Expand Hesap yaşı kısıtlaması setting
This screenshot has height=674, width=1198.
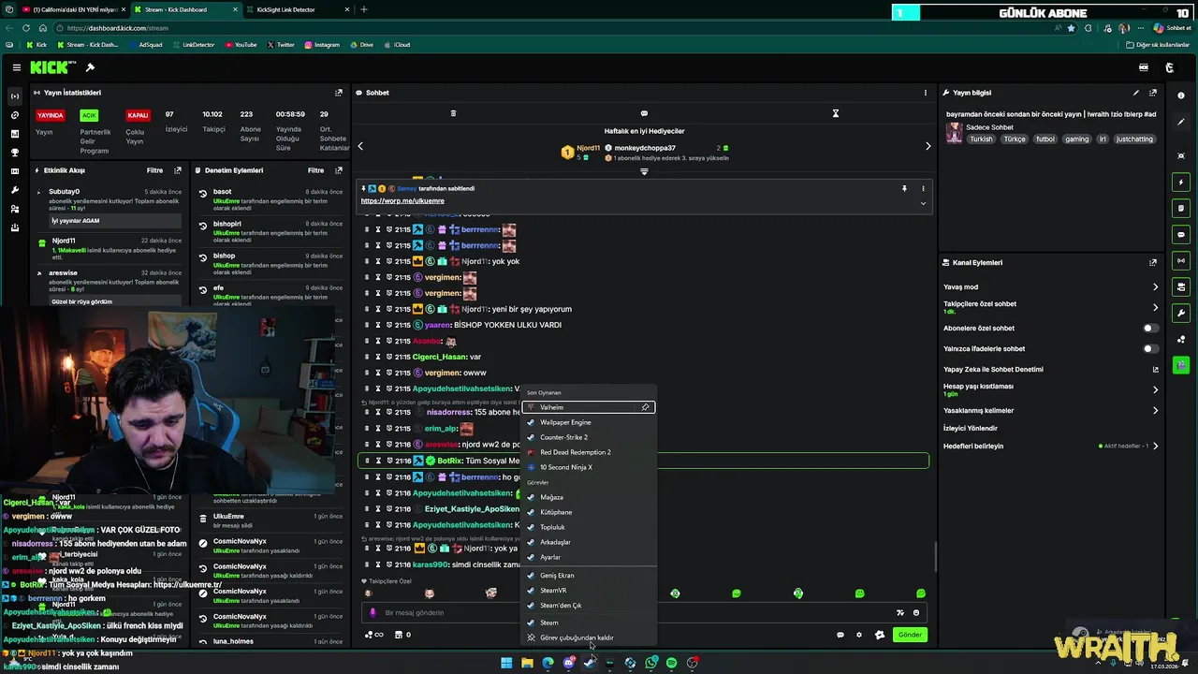click(1155, 389)
